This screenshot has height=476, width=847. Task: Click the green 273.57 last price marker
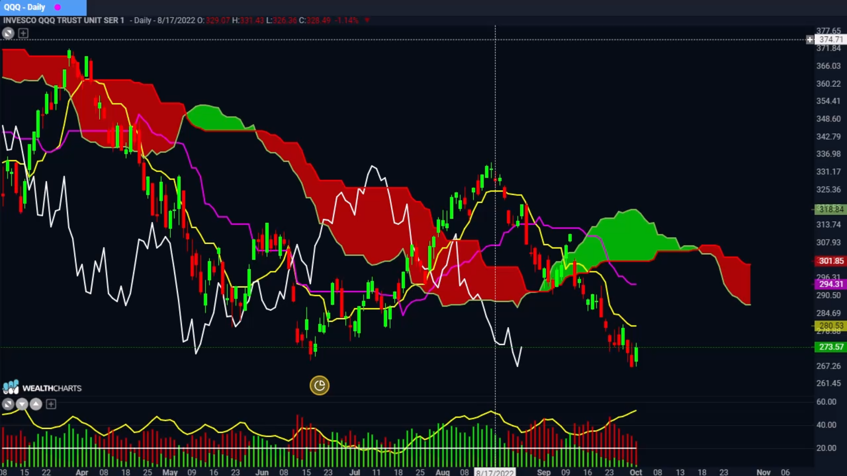click(830, 347)
